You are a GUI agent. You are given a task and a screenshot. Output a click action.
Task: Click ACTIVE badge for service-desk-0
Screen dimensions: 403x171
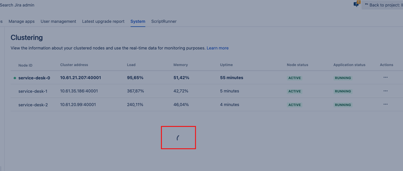[294, 78]
